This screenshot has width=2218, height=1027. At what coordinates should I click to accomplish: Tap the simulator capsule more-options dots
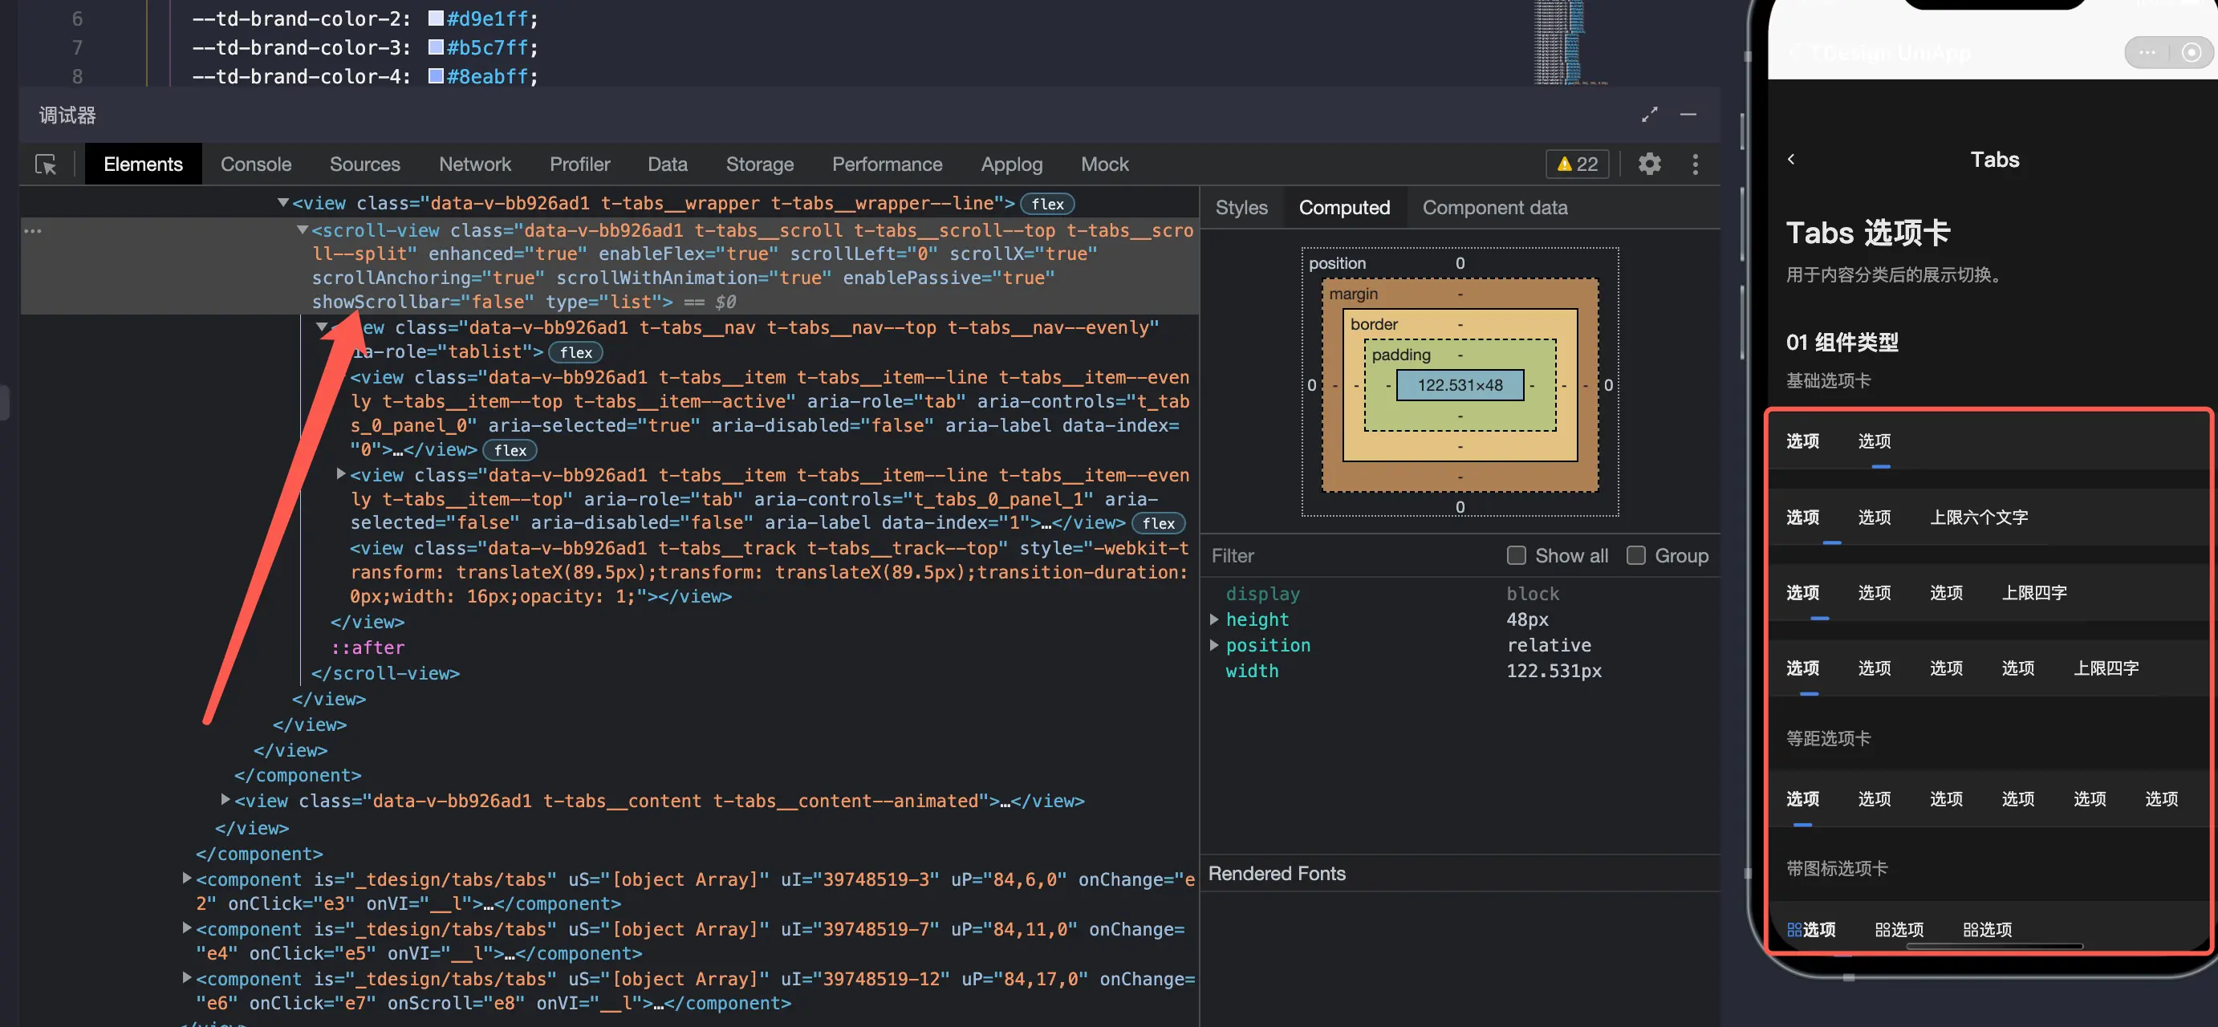pyautogui.click(x=2147, y=54)
